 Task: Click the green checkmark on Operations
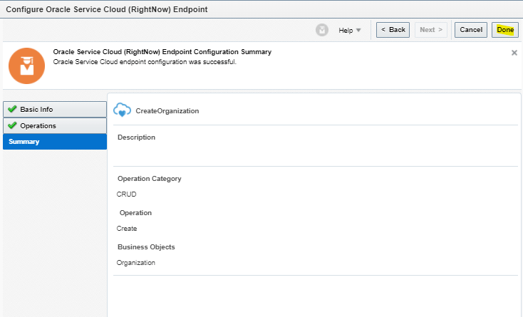tap(12, 125)
